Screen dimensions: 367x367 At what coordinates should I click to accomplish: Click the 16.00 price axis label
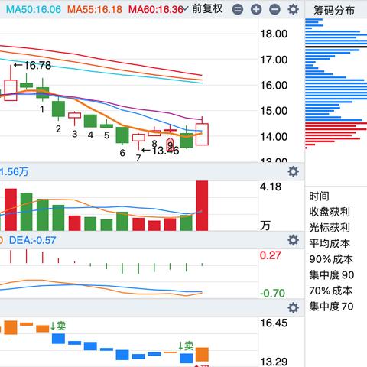[x=274, y=85]
